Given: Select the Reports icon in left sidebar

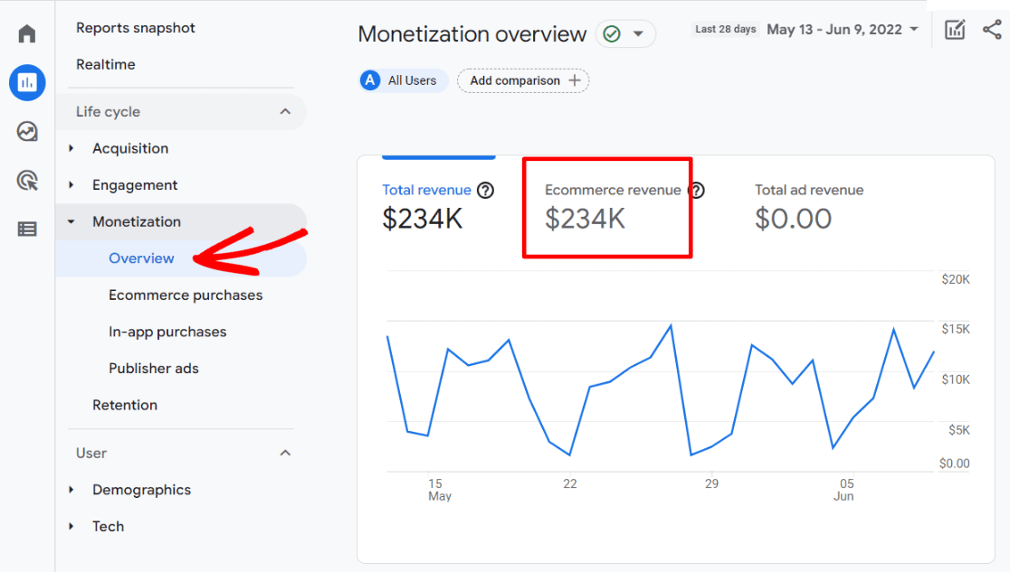Looking at the screenshot, I should click(x=26, y=82).
